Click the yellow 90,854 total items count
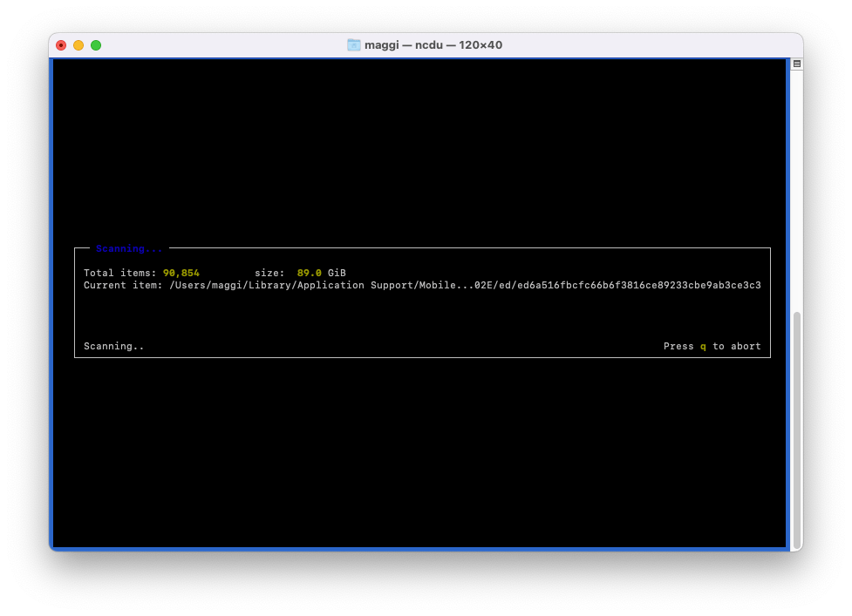 click(181, 273)
